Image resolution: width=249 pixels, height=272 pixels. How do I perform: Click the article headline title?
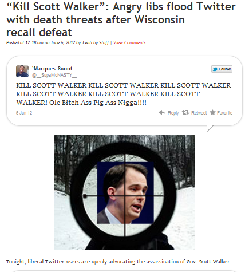click(121, 19)
